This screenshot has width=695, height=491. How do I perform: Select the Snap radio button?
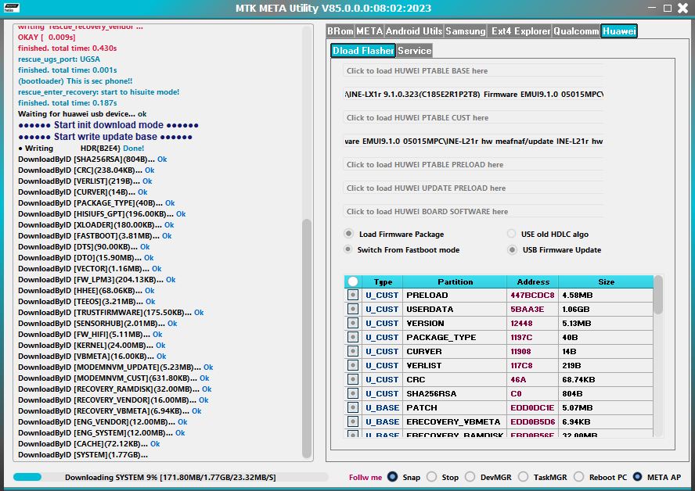(392, 477)
